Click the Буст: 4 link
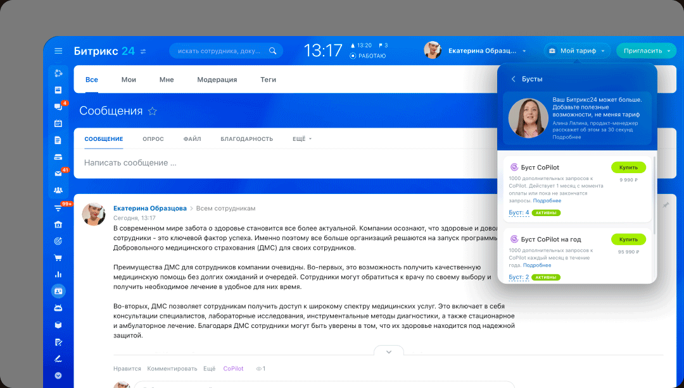The height and width of the screenshot is (388, 684). coord(519,212)
